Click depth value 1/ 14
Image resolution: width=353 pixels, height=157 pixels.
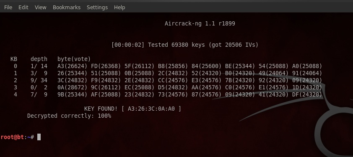click(39, 66)
